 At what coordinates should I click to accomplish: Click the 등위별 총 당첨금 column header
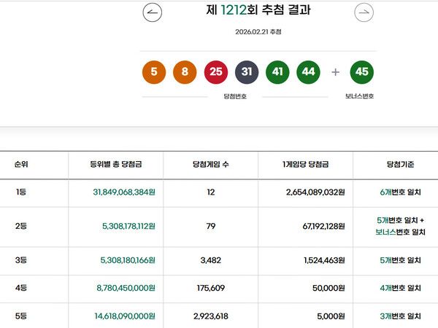coord(116,164)
